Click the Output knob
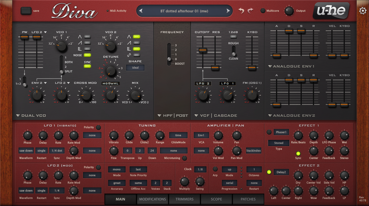Viewport: 369px width, 206px height. pyautogui.click(x=289, y=11)
